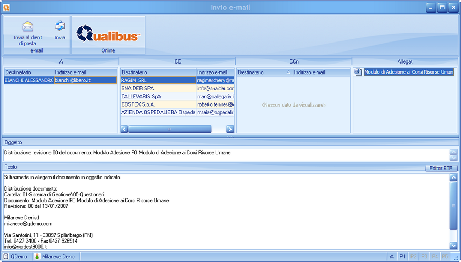Click the Milanese Denis user icon
Screen dimensions: 461x262
(x=37, y=256)
